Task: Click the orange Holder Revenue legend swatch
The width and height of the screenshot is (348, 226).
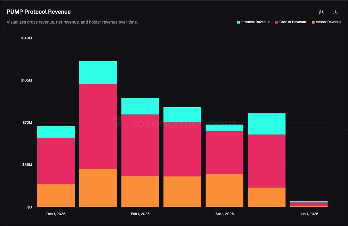Action: [x=313, y=22]
